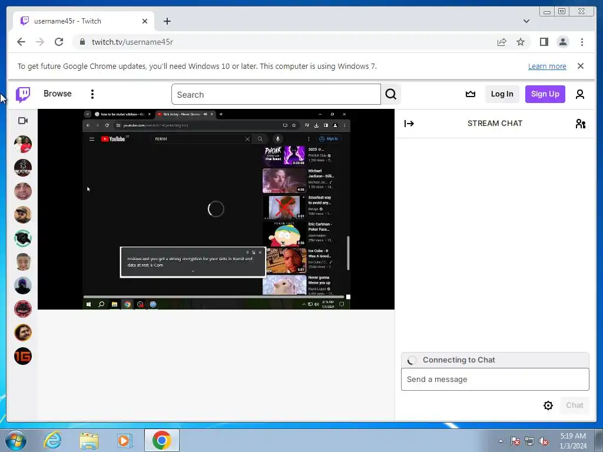Open the dark purple hooded avatar
This screenshot has width=603, height=452.
pyautogui.click(x=23, y=285)
